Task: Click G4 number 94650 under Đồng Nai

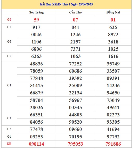Action: coord(113,93)
